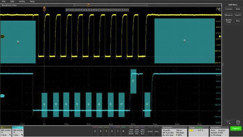This screenshot has height=137, width=243.
Task: Click the Add New Math button
Action: [x=131, y=131]
